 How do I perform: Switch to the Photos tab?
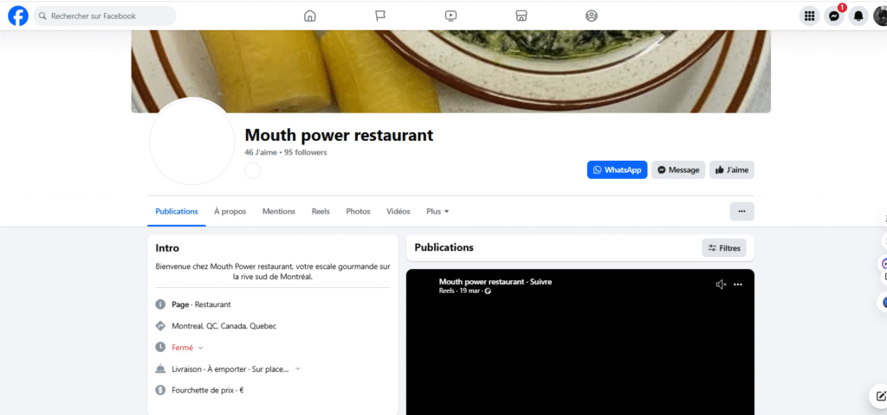[358, 211]
